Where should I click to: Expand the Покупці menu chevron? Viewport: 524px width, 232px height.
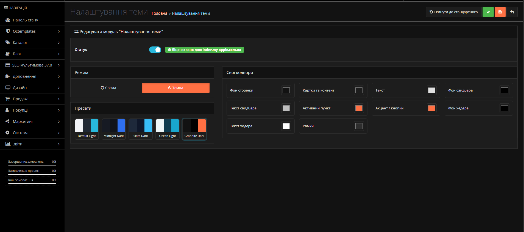[x=59, y=110]
